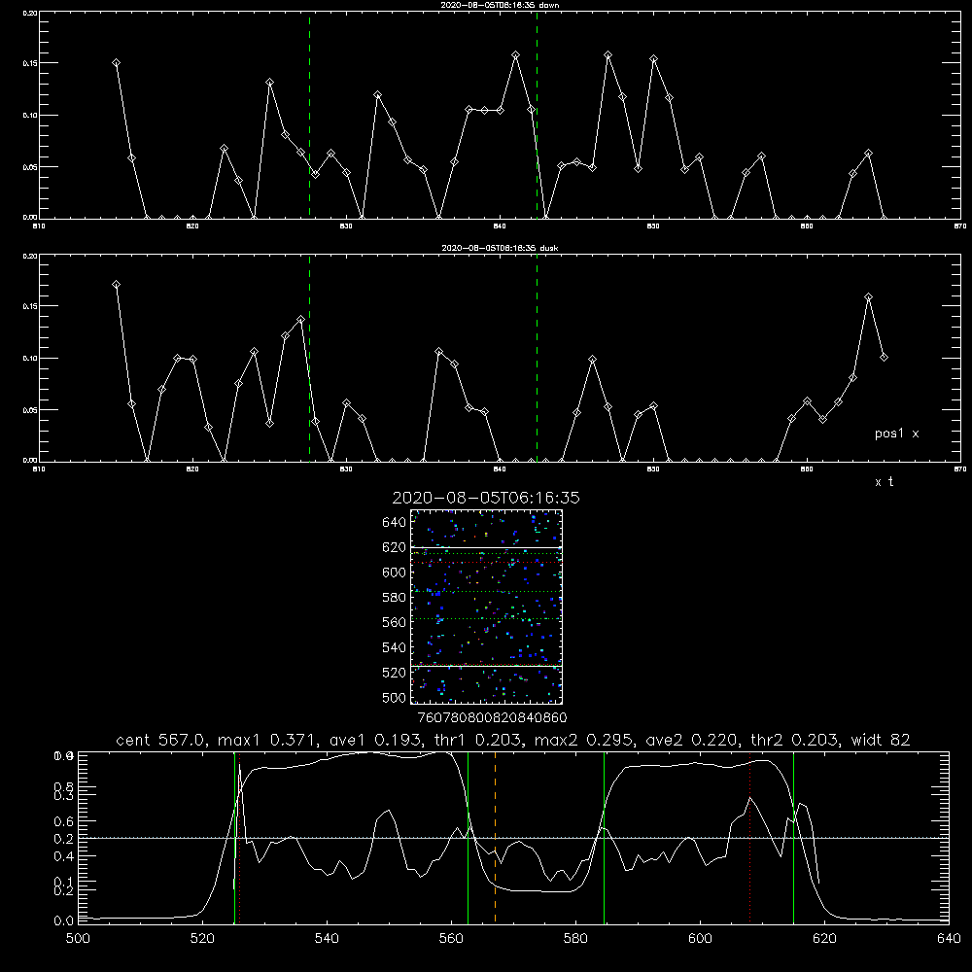Click the first green dashed line in dawn plot
The width and height of the screenshot is (972, 972).
tap(309, 115)
